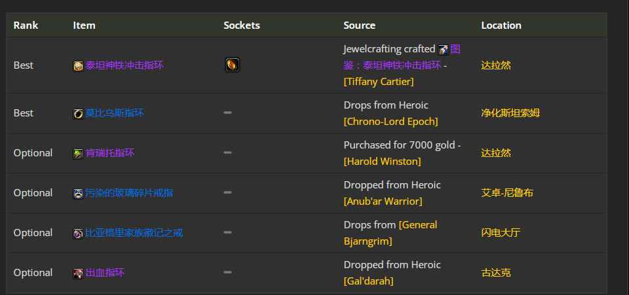Viewport: 629px width, 295px height.
Task: Click the Harold Winston vendor link
Action: [x=382, y=161]
